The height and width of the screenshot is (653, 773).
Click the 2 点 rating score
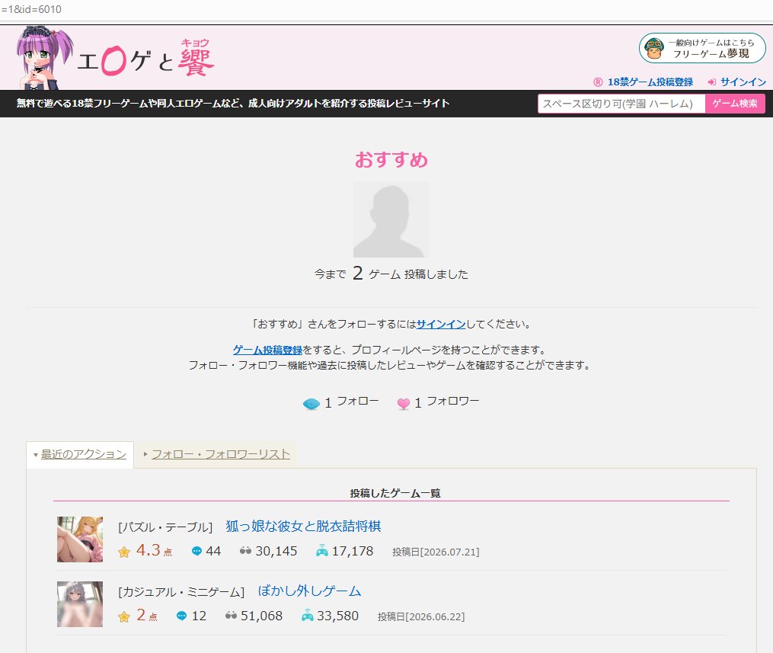point(146,615)
